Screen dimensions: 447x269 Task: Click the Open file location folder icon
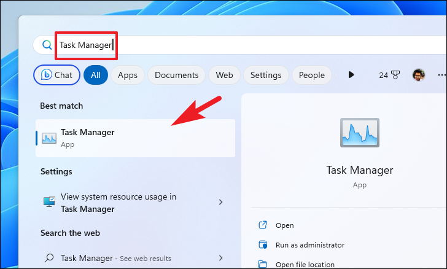tap(263, 264)
